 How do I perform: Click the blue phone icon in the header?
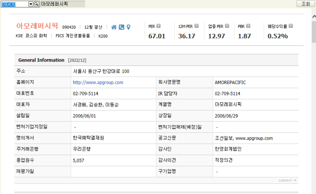(121, 27)
